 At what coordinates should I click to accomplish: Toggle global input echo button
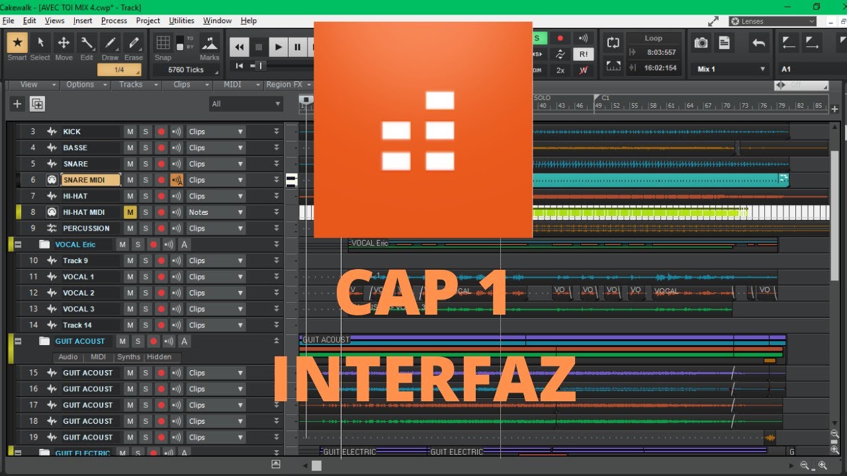click(x=583, y=38)
